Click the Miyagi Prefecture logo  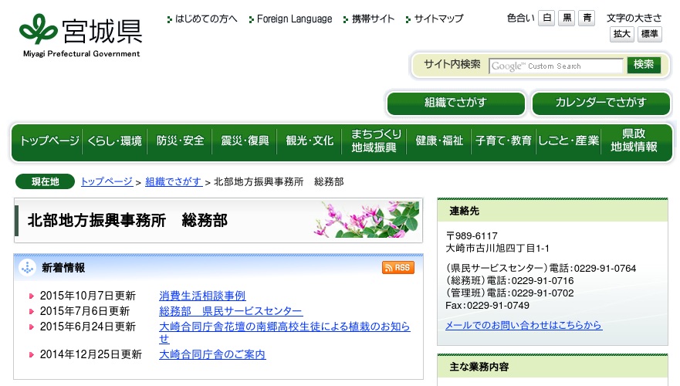point(80,36)
